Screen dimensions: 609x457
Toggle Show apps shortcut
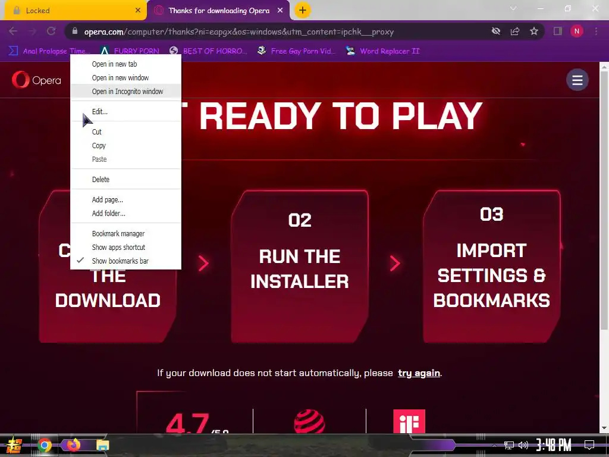tap(125, 247)
